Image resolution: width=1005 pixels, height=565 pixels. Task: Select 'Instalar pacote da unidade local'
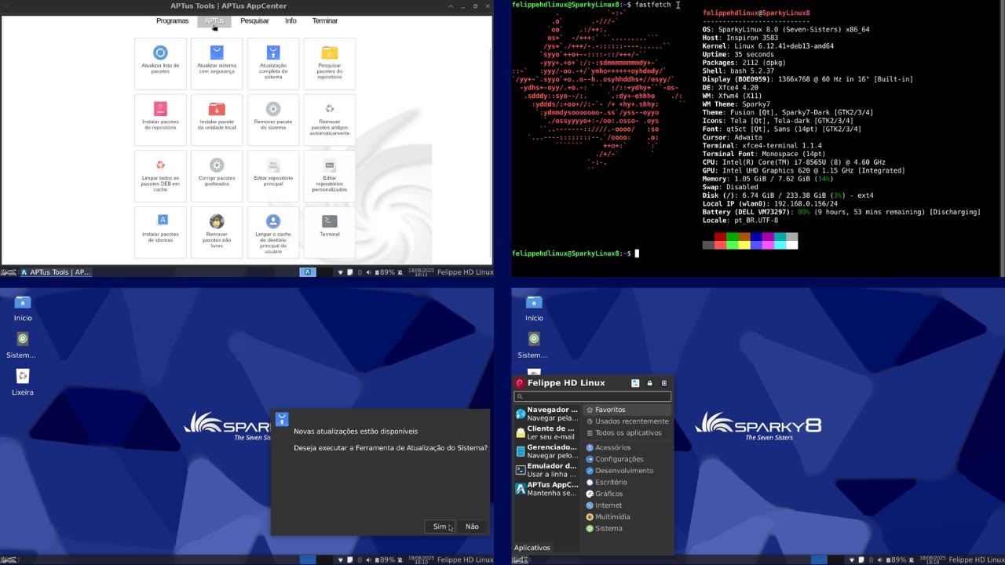tap(217, 120)
